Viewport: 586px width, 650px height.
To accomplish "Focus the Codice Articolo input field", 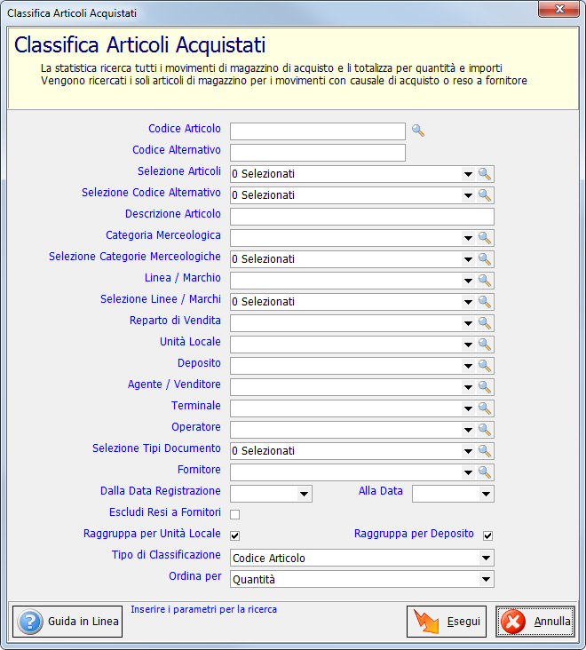I will pos(318,131).
